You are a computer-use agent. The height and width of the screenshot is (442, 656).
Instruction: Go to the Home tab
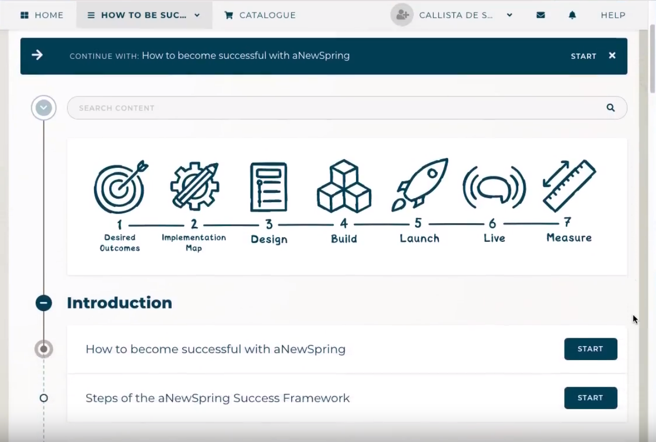point(42,15)
